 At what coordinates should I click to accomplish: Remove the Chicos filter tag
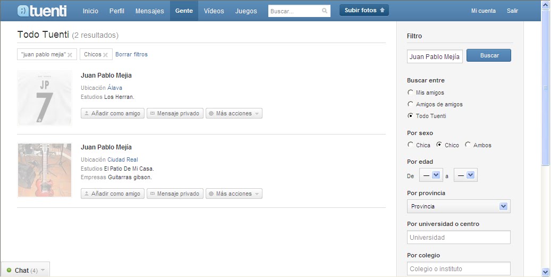coord(105,55)
